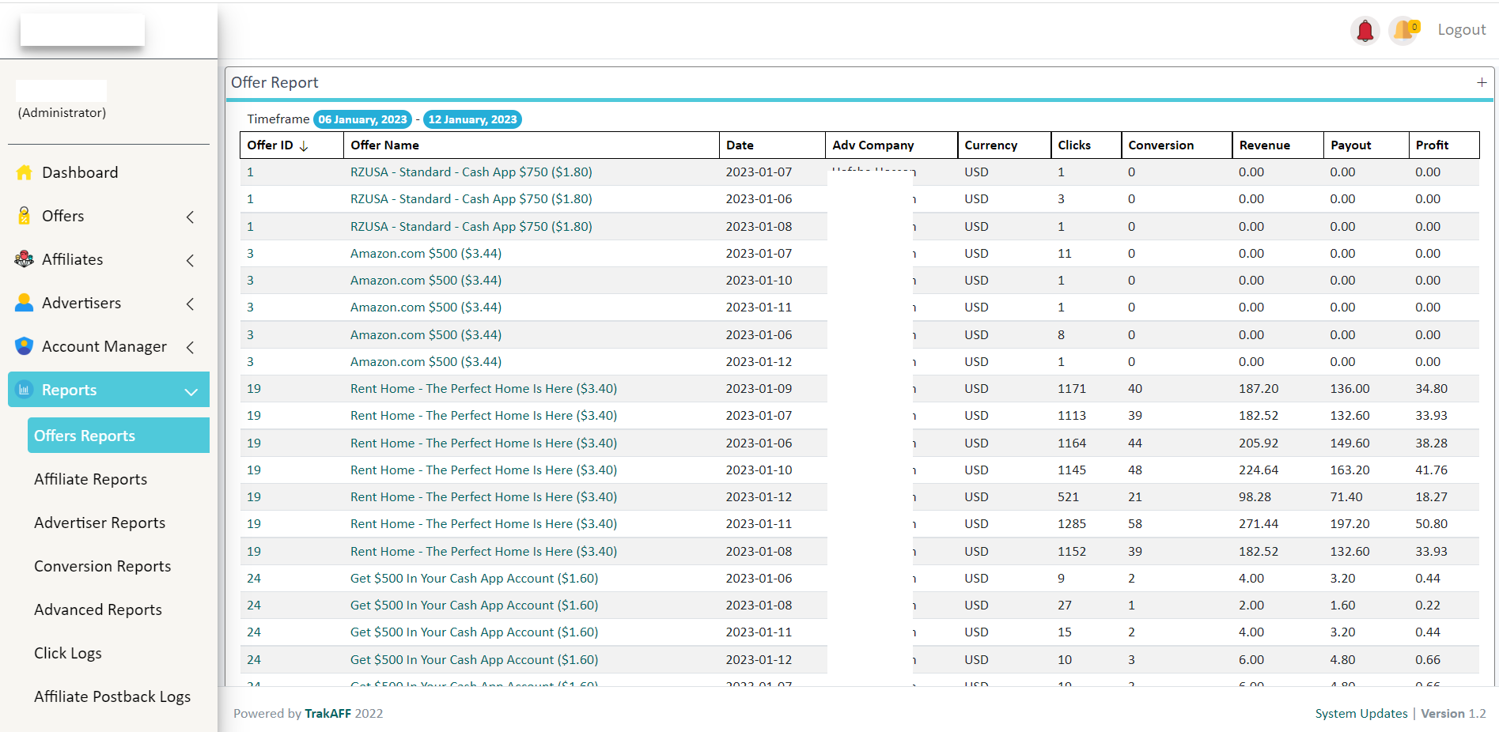Select Affiliate Postback Logs in sidebar

112,696
